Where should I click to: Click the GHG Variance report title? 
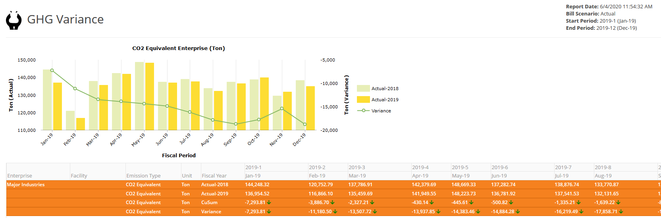pos(65,19)
